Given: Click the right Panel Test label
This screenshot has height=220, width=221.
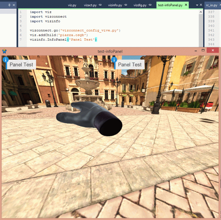Looking at the screenshot, I should [x=130, y=65].
